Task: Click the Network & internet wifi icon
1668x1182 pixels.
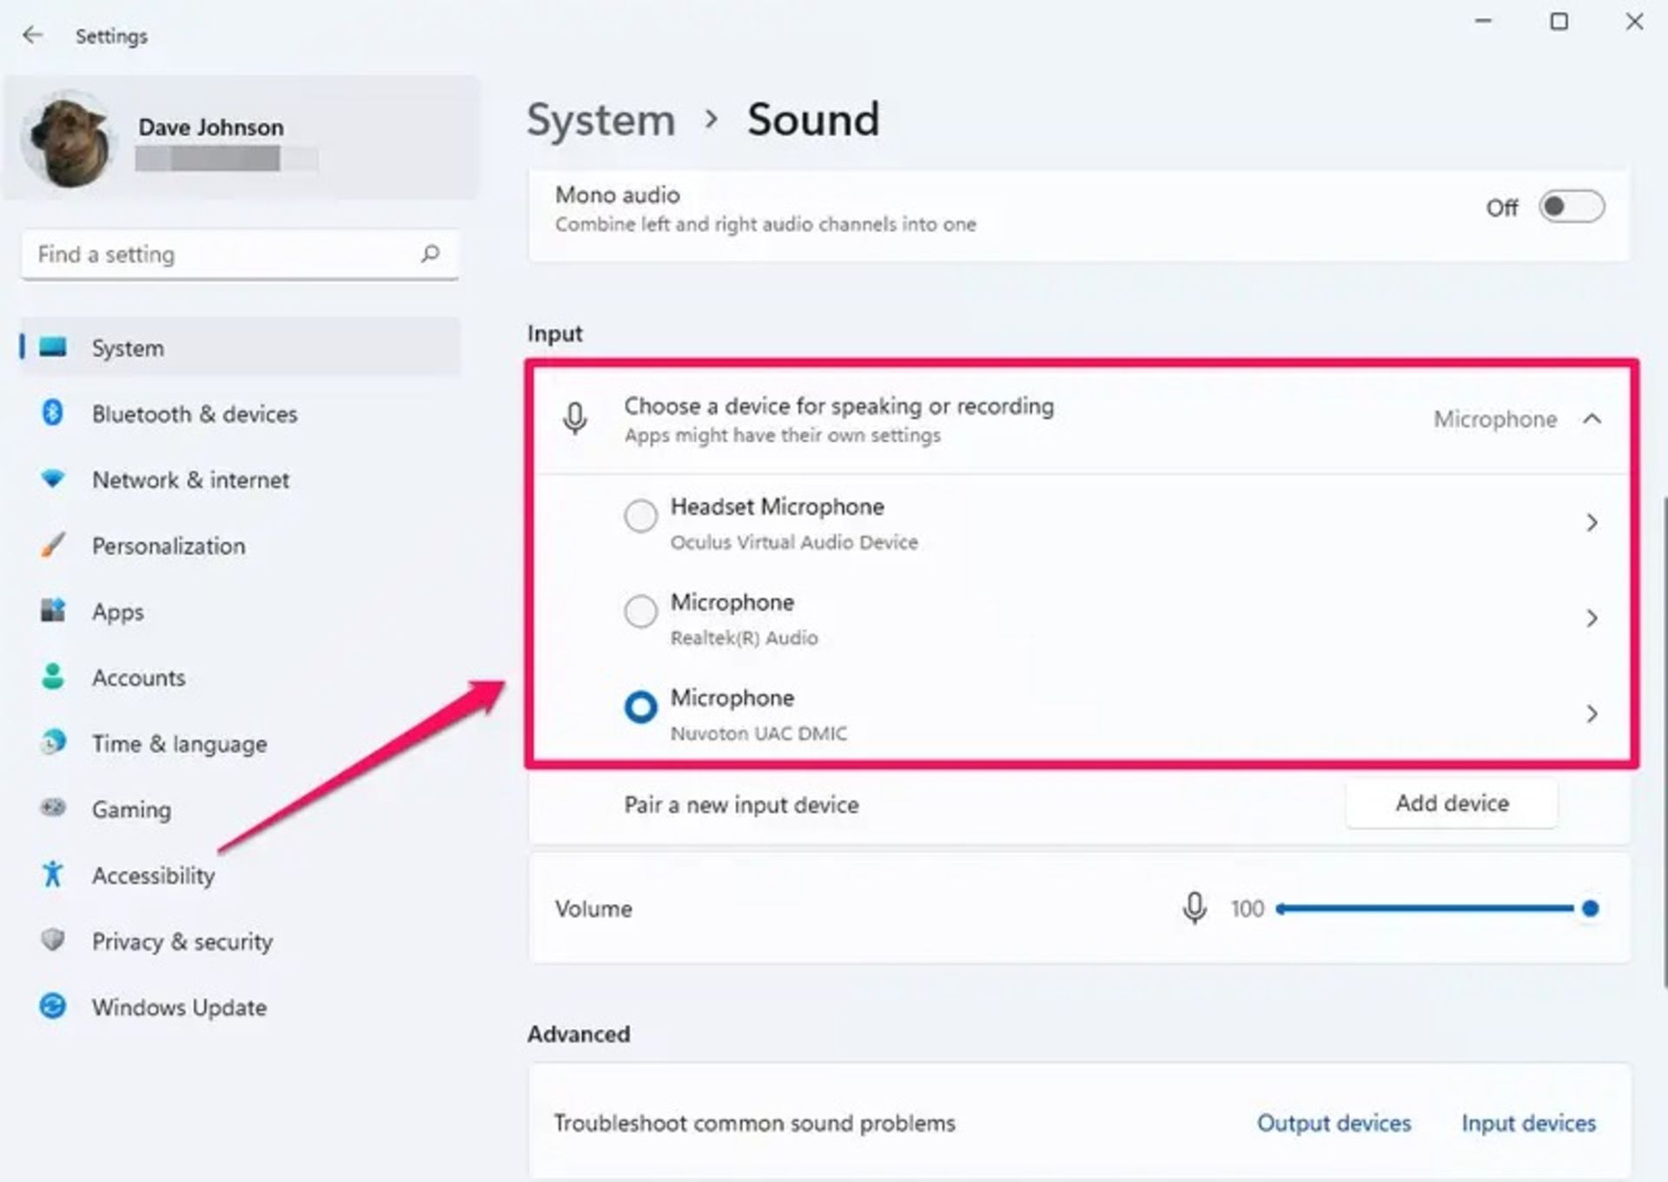Action: tap(52, 479)
